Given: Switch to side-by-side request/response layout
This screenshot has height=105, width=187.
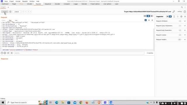Looking at the screenshot, I should point(145,16).
